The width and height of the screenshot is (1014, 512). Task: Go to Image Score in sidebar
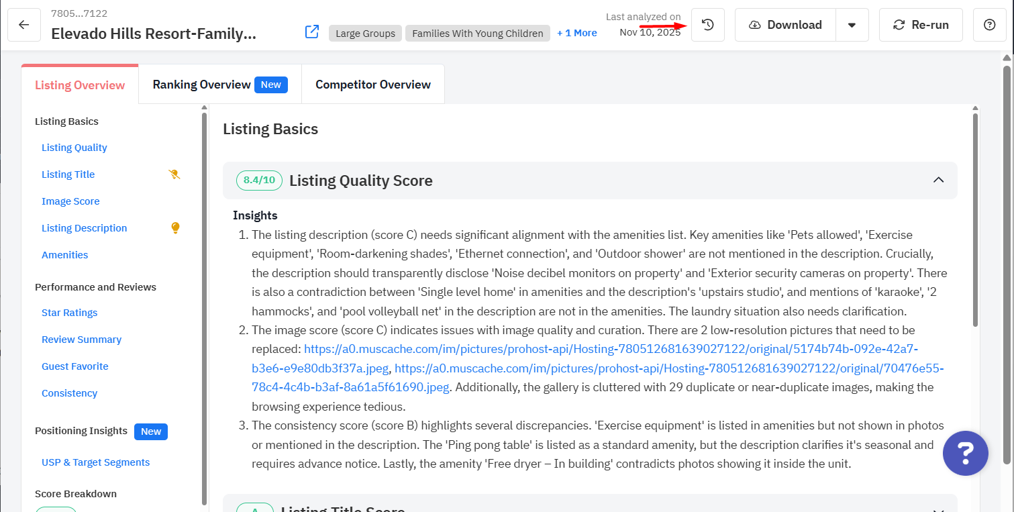point(70,201)
